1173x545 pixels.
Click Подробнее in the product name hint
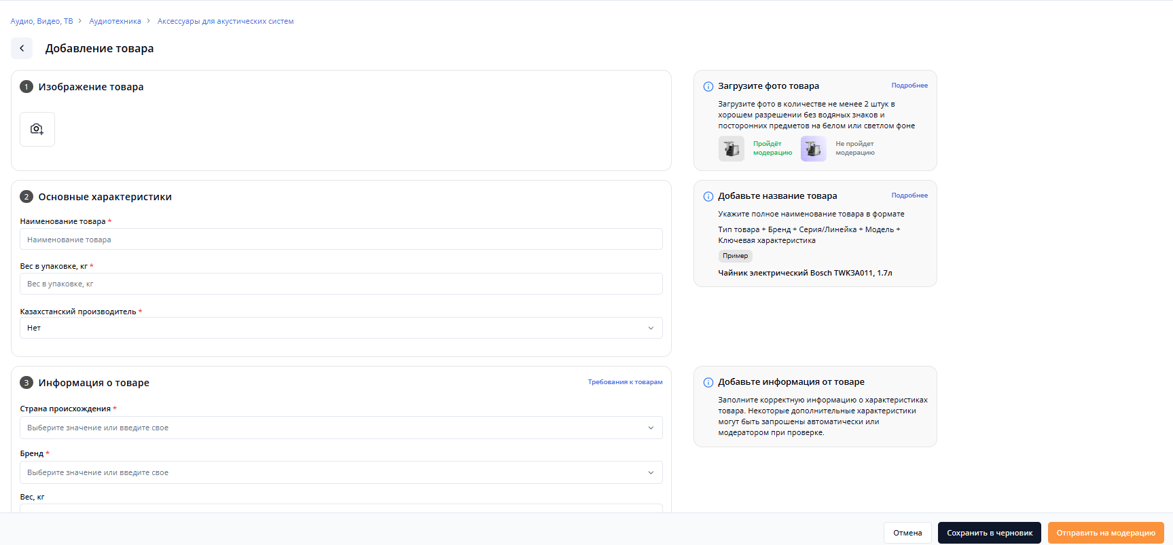909,195
